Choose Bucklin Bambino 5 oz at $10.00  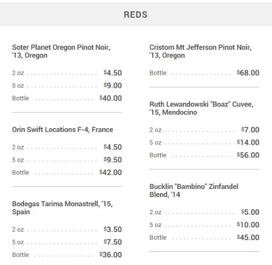204,225
